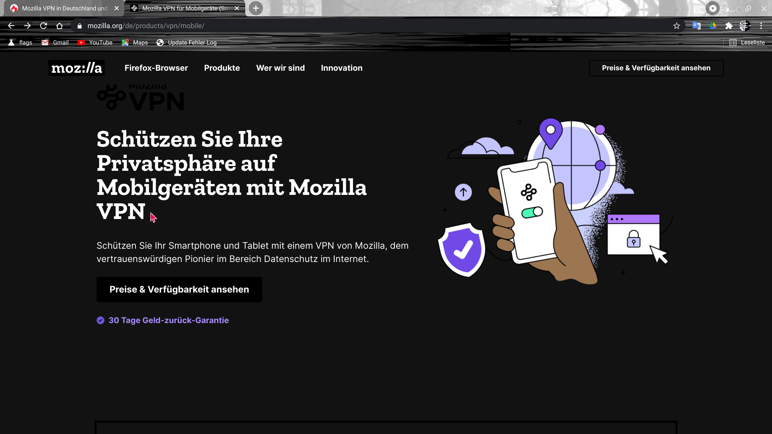Click the hero Preise & Verfügbarkeit ansehen button
Image resolution: width=772 pixels, height=434 pixels.
pyautogui.click(x=179, y=289)
